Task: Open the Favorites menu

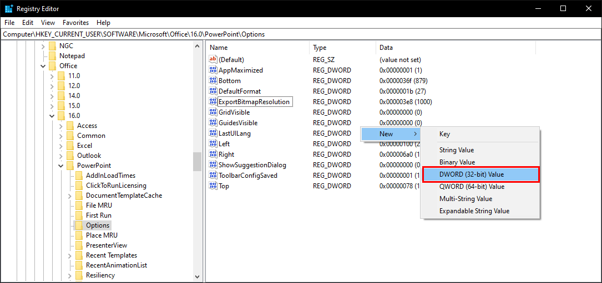Action: tap(75, 23)
